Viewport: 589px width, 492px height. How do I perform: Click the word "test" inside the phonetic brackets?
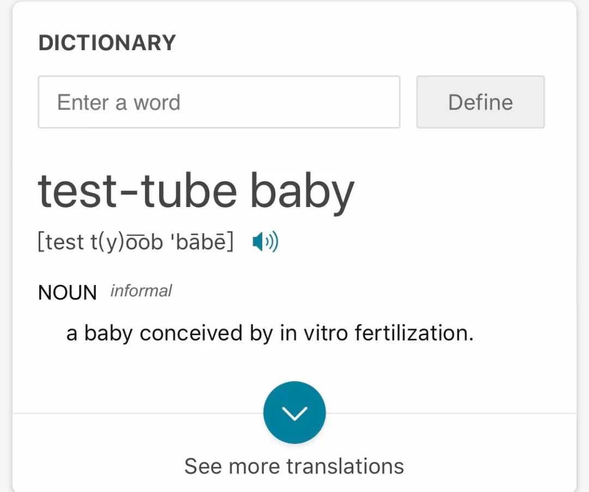pyautogui.click(x=64, y=242)
